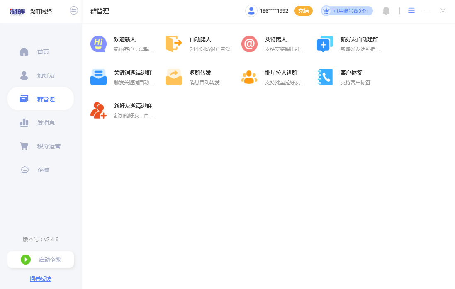
Task: Open the 发消息 messaging section
Action: [40, 122]
